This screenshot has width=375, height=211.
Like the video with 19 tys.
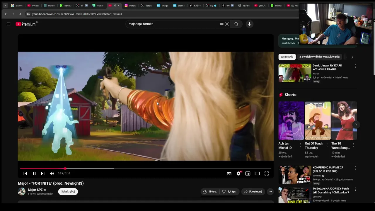click(x=209, y=192)
